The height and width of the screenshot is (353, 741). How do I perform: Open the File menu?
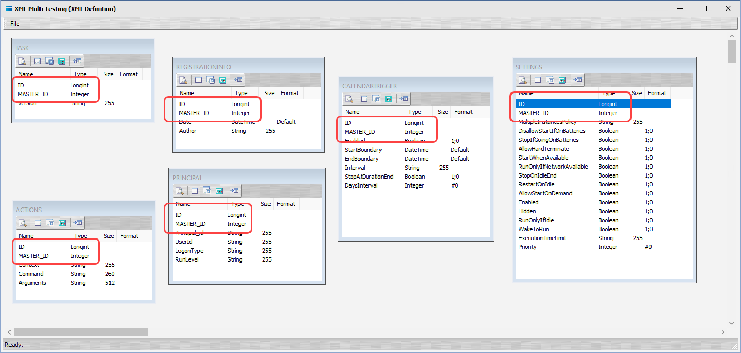tap(15, 24)
